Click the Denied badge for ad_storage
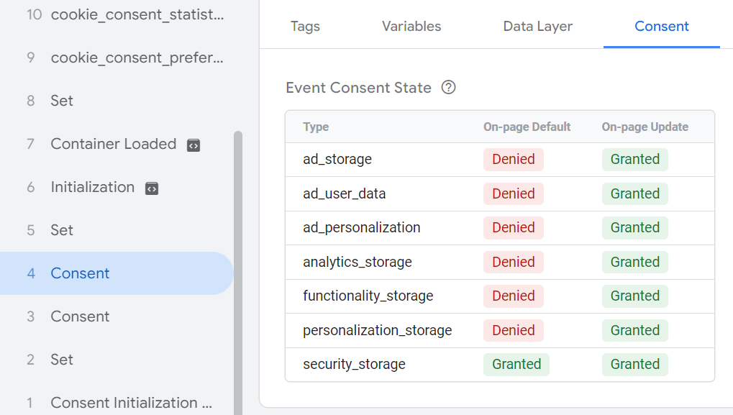The height and width of the screenshot is (415, 733). pyautogui.click(x=513, y=160)
